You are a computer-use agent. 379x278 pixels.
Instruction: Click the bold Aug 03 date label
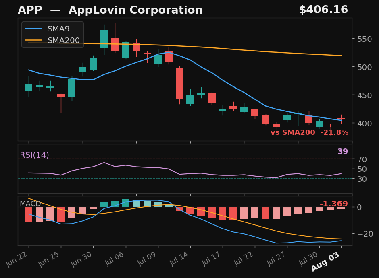325,262
